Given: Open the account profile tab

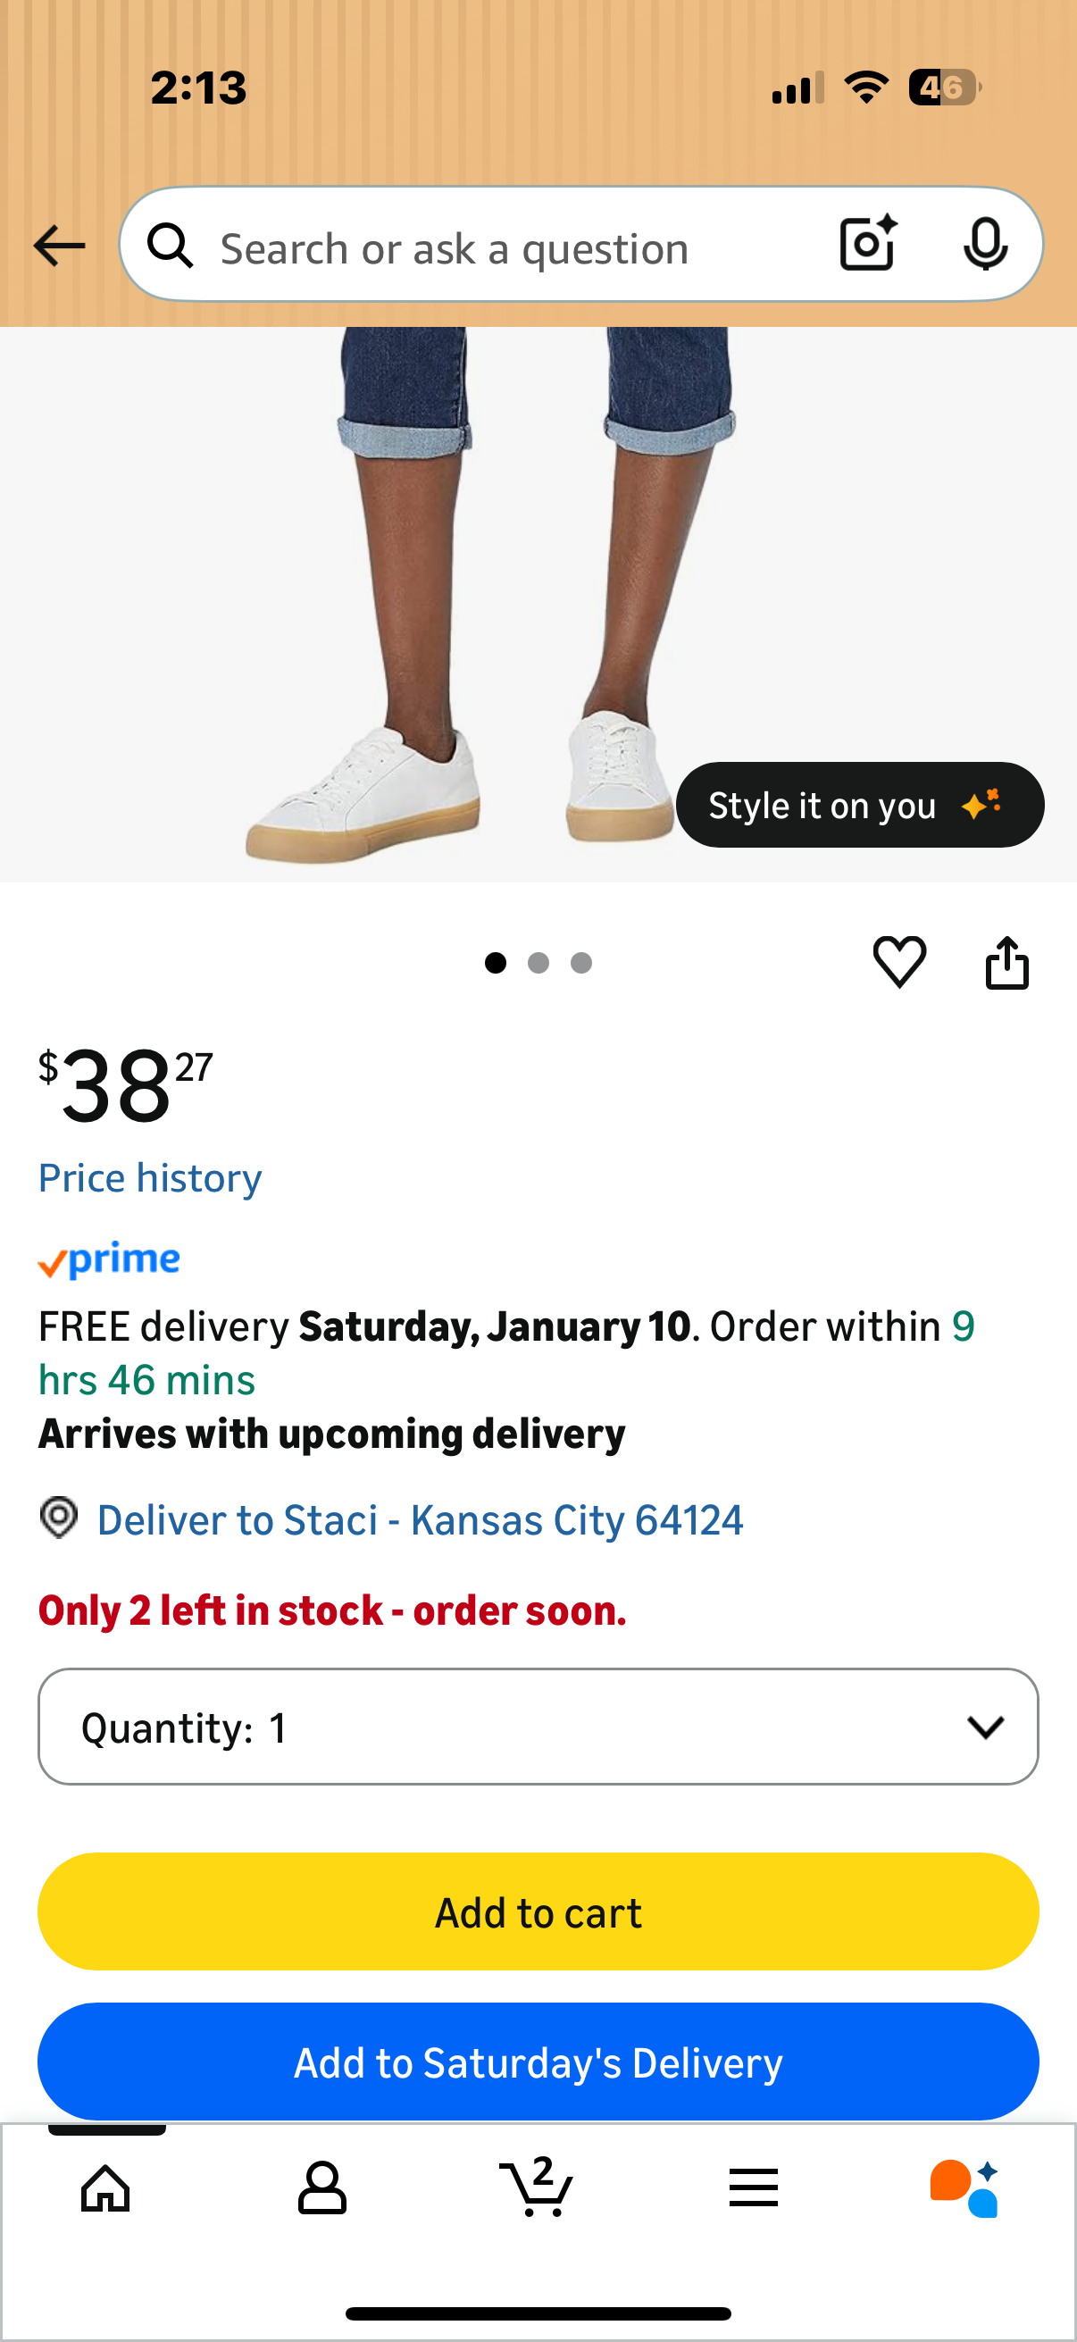Looking at the screenshot, I should tap(321, 2187).
